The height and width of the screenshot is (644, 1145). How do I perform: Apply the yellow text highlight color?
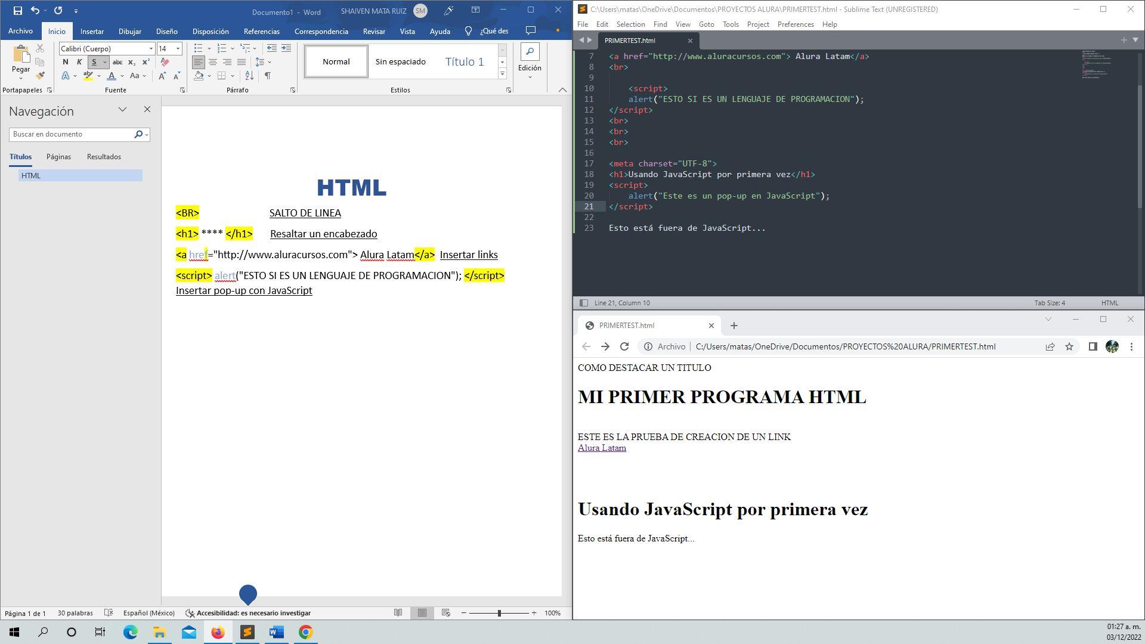[x=88, y=76]
